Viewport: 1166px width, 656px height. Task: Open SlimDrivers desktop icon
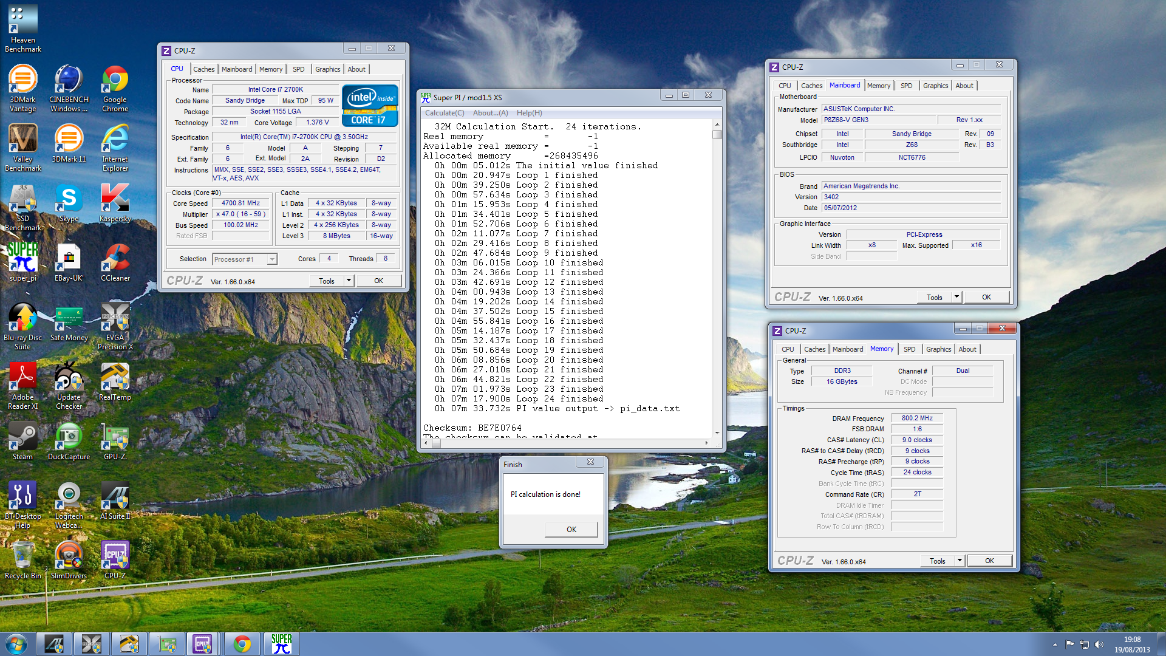[69, 561]
